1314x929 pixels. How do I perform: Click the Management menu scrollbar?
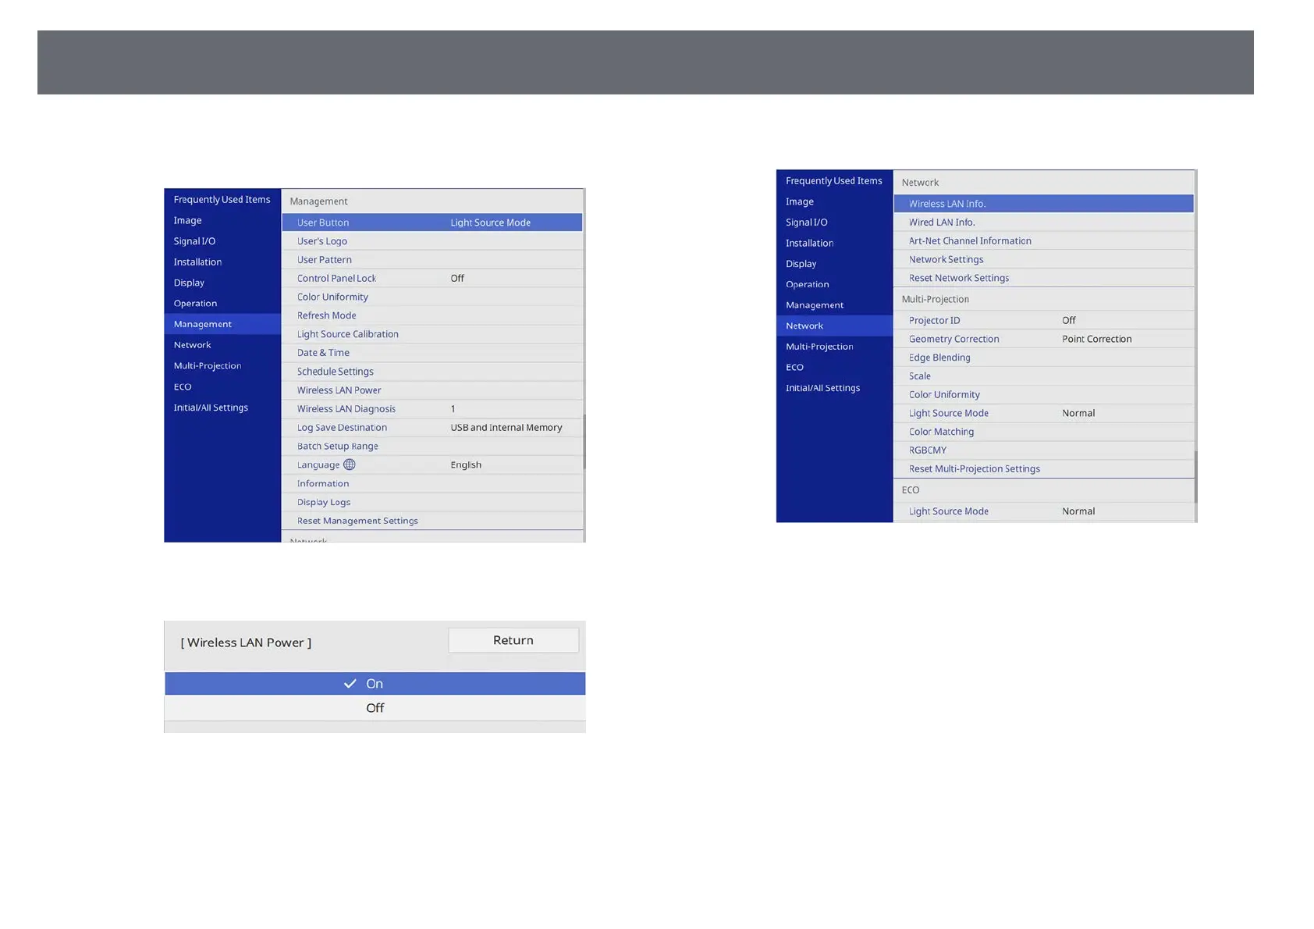click(x=584, y=441)
